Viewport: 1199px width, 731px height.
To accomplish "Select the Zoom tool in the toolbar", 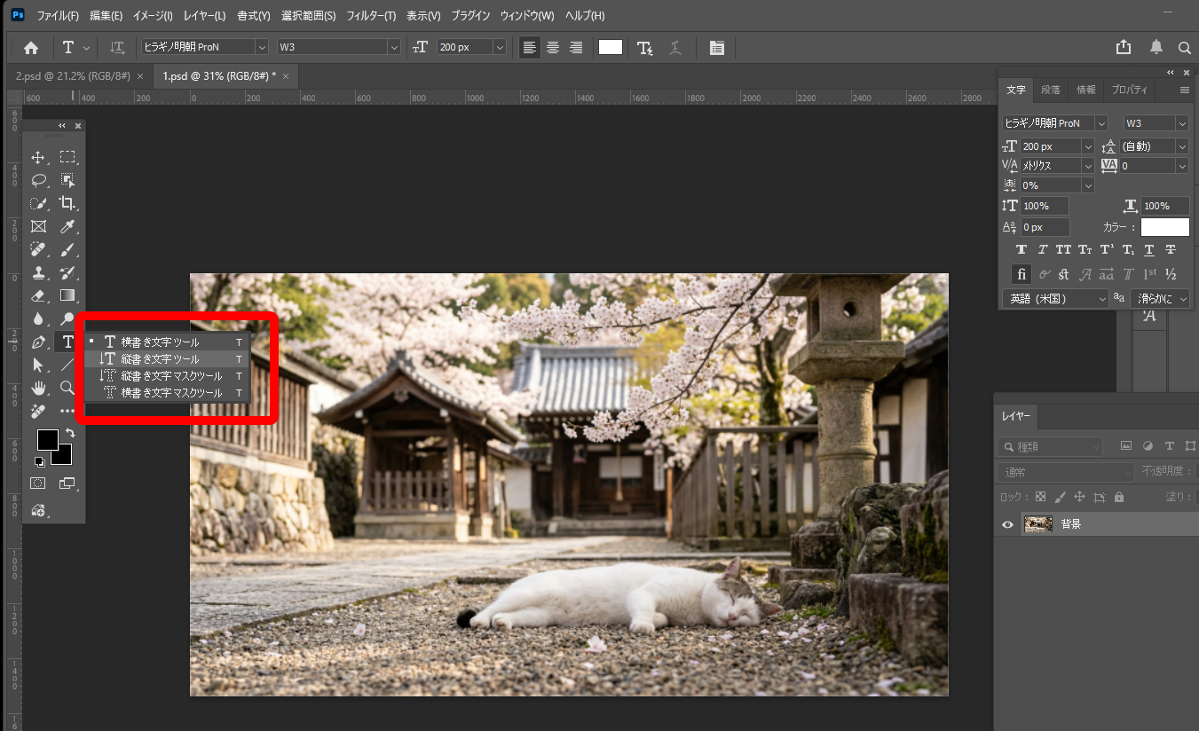I will tap(67, 388).
